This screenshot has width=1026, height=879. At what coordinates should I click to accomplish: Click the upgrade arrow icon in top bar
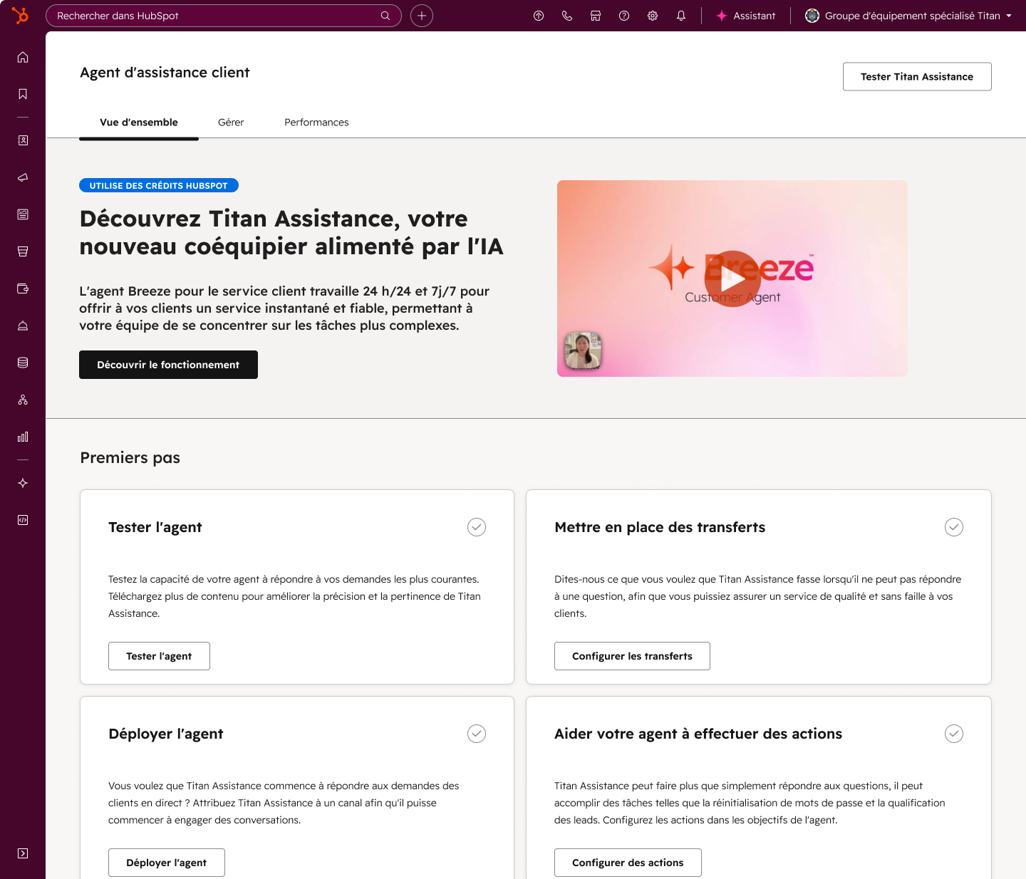(539, 16)
